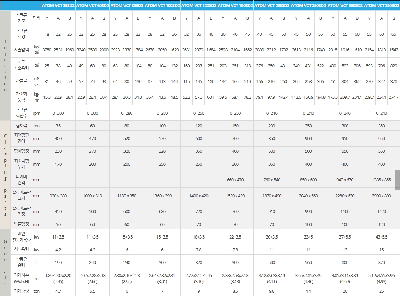The width and height of the screenshot is (400, 296).
Task: Click slide plate size cell 2900 x 800
Action: tap(381, 196)
